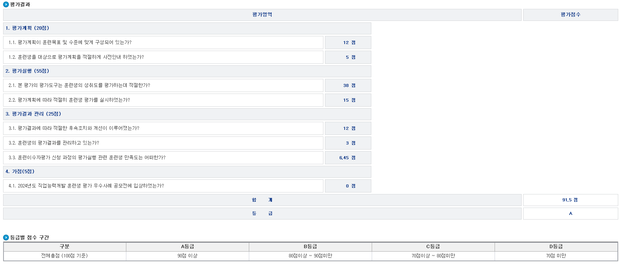Click the 평가영역 column header

[262, 15]
